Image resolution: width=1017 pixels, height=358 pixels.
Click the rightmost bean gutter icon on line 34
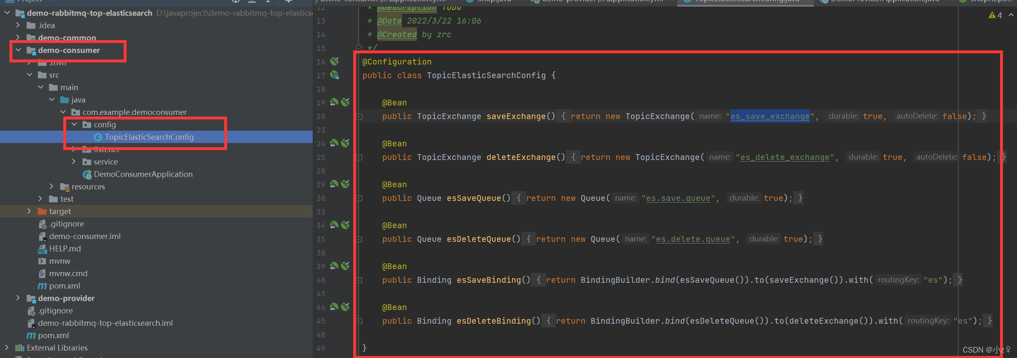click(x=345, y=225)
